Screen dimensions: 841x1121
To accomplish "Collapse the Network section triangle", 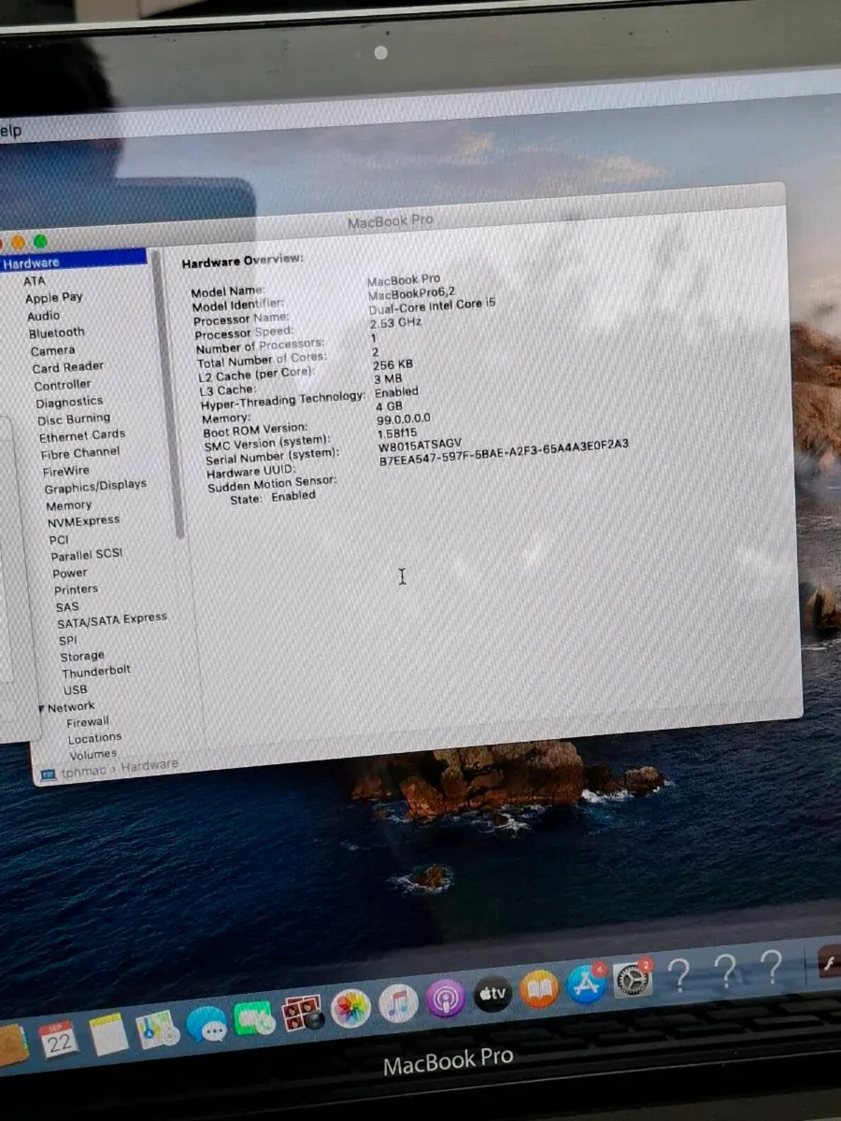I will point(41,709).
